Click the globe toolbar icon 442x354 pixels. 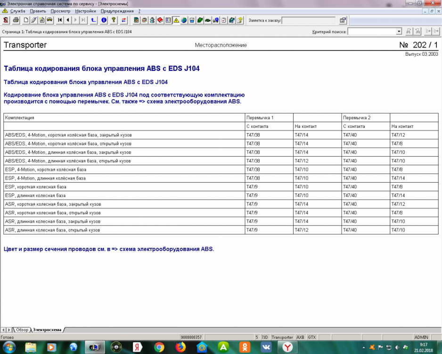(184, 20)
